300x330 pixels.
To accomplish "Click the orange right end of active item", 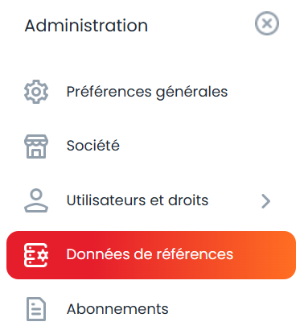I will (x=282, y=255).
